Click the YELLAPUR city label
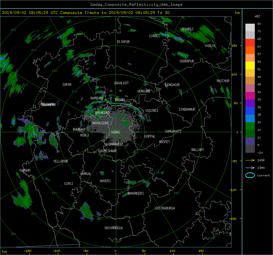273x255 pixels. pos(60,161)
